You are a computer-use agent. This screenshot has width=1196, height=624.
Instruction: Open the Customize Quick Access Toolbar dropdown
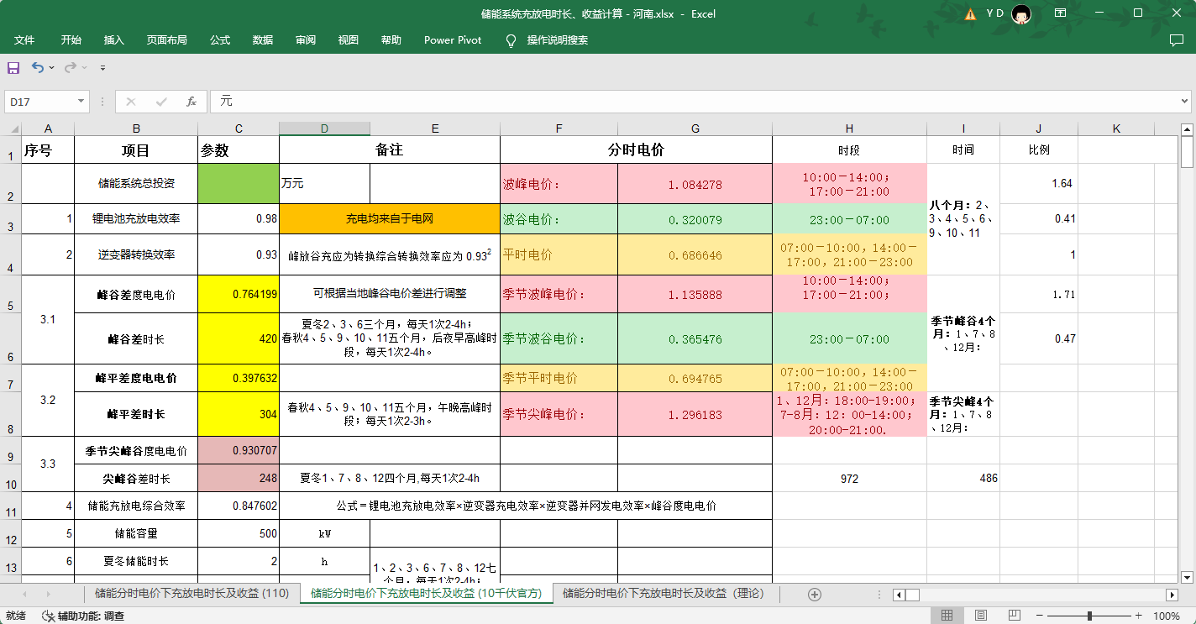pyautogui.click(x=102, y=67)
